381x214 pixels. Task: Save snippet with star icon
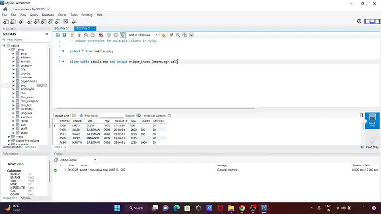pyautogui.click(x=163, y=35)
